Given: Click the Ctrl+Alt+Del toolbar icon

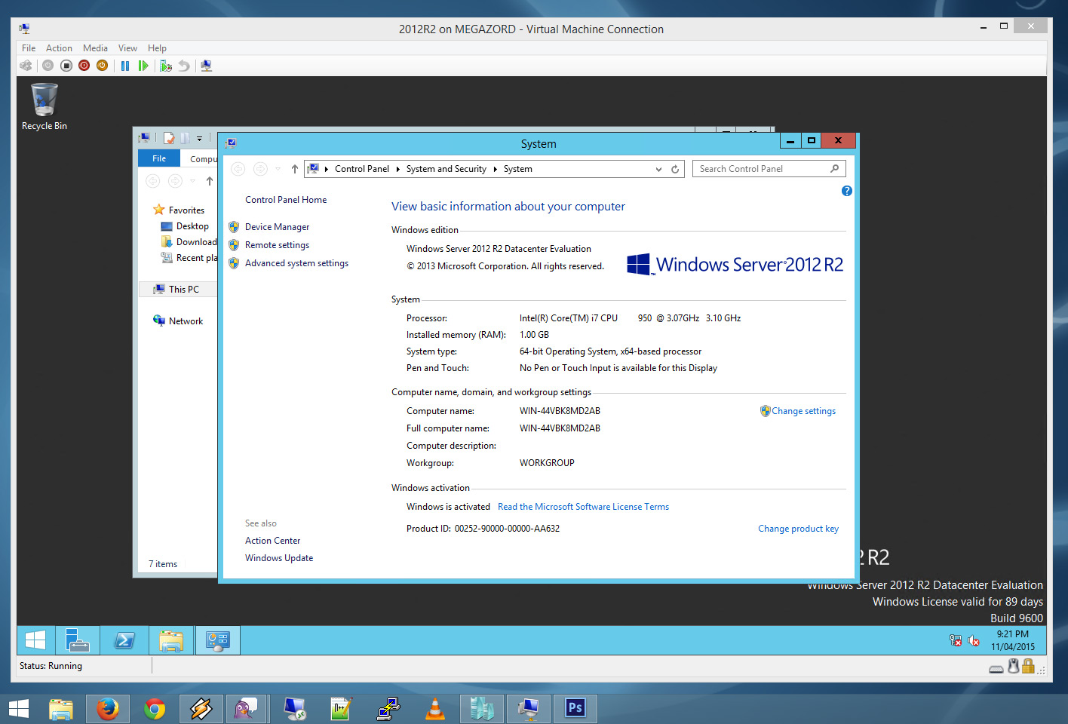Looking at the screenshot, I should [x=26, y=66].
